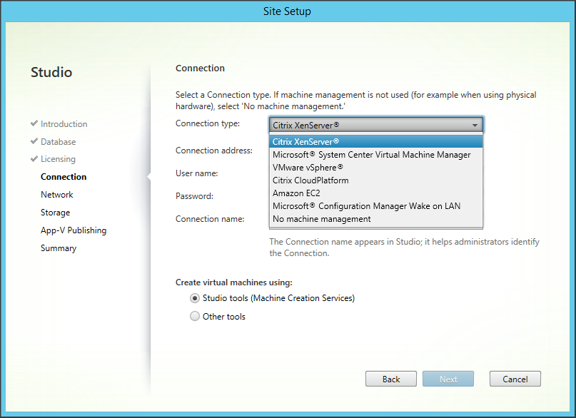The height and width of the screenshot is (418, 576).
Task: Select Studio tools (Machine Creation Services) radio
Action: tap(195, 298)
